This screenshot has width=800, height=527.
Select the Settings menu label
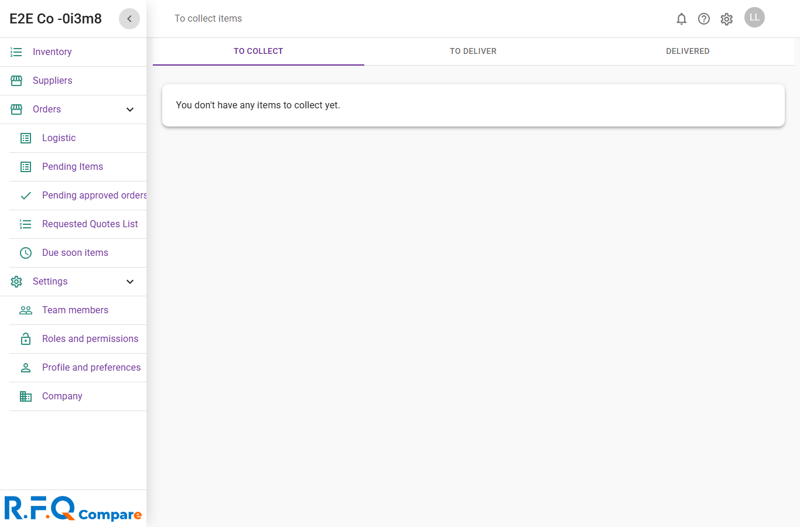coord(50,282)
